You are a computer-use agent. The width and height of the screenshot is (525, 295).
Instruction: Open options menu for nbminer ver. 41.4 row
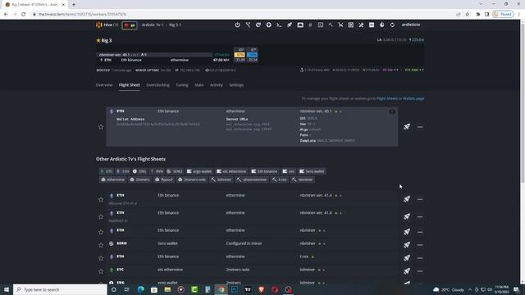tap(420, 199)
